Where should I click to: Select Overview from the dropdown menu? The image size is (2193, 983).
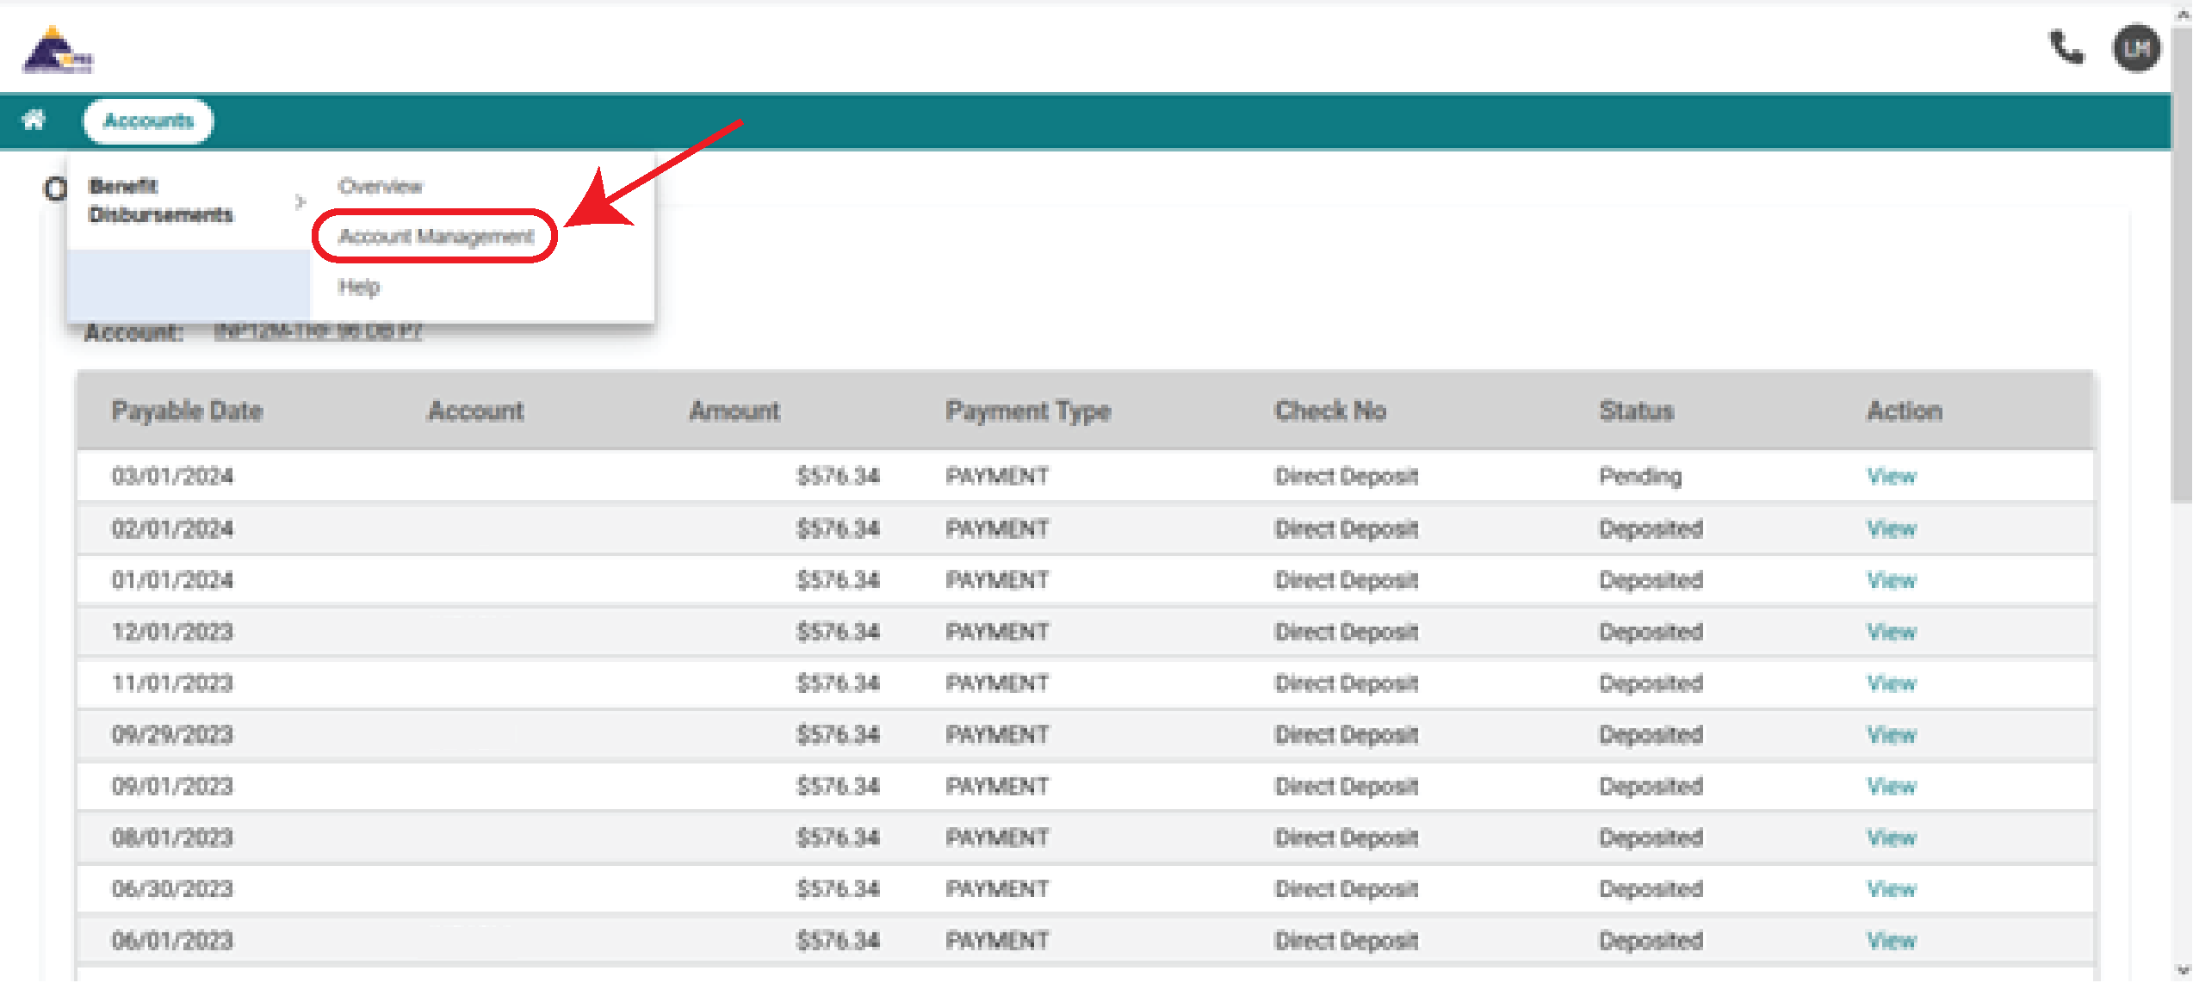pyautogui.click(x=380, y=186)
